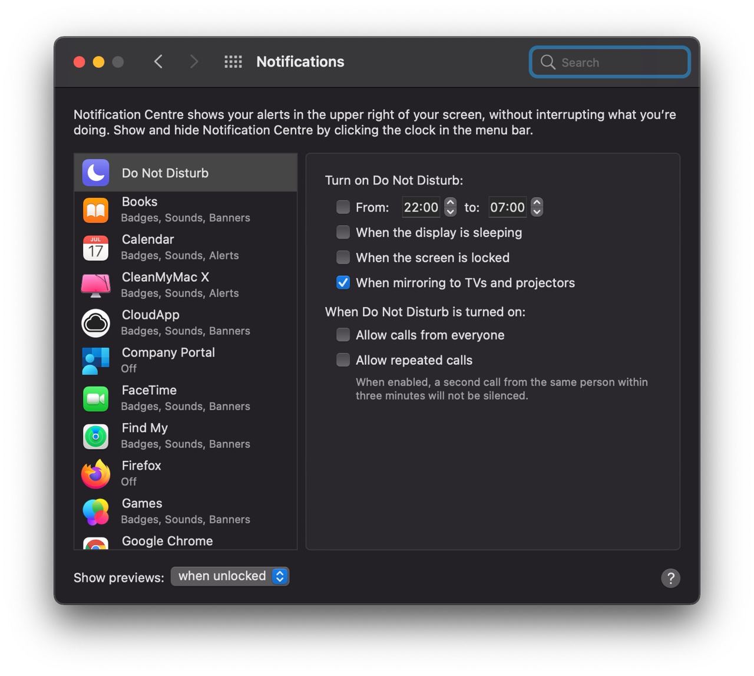This screenshot has height=676, width=754.
Task: Select Firefox in the app list
Action: click(x=186, y=474)
